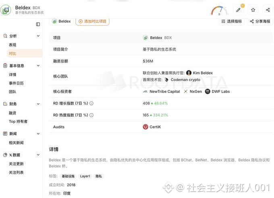Open the rating gauge showing grade B
Viewport: 274px width, 198px height.
[x=219, y=10]
